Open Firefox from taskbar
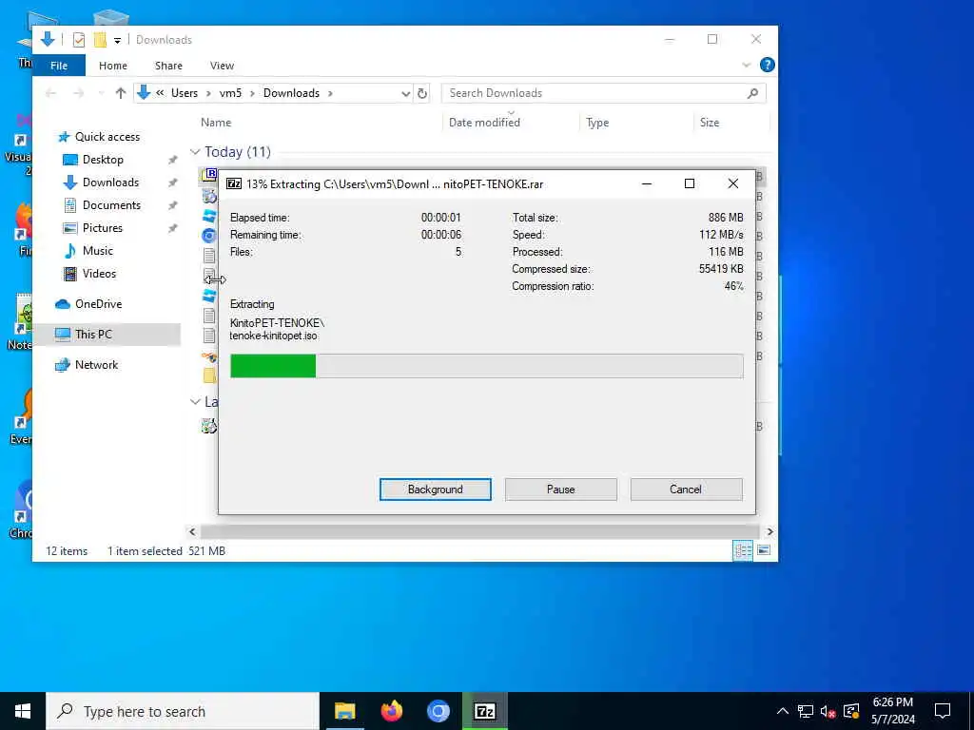Screen dimensions: 974x730 click(x=391, y=711)
